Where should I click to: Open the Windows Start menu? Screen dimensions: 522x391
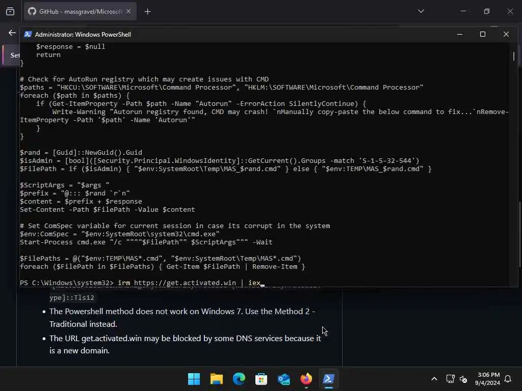pyautogui.click(x=194, y=379)
